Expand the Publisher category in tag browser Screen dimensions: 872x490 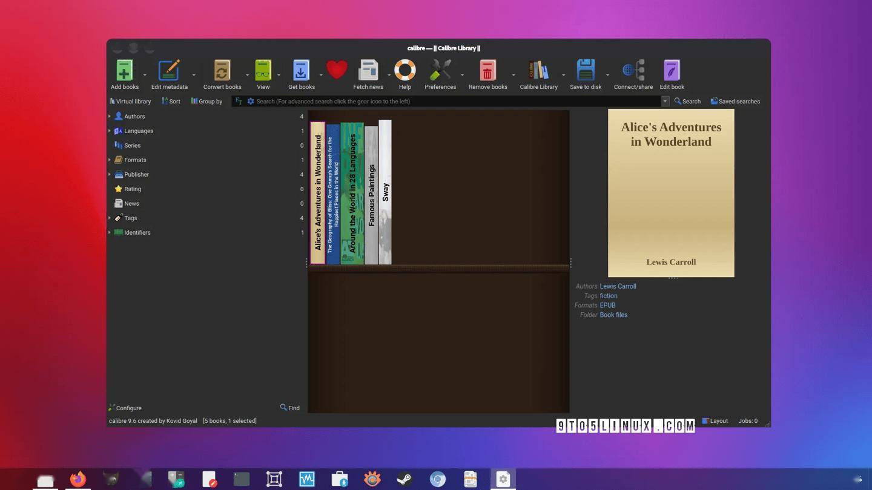pos(110,174)
